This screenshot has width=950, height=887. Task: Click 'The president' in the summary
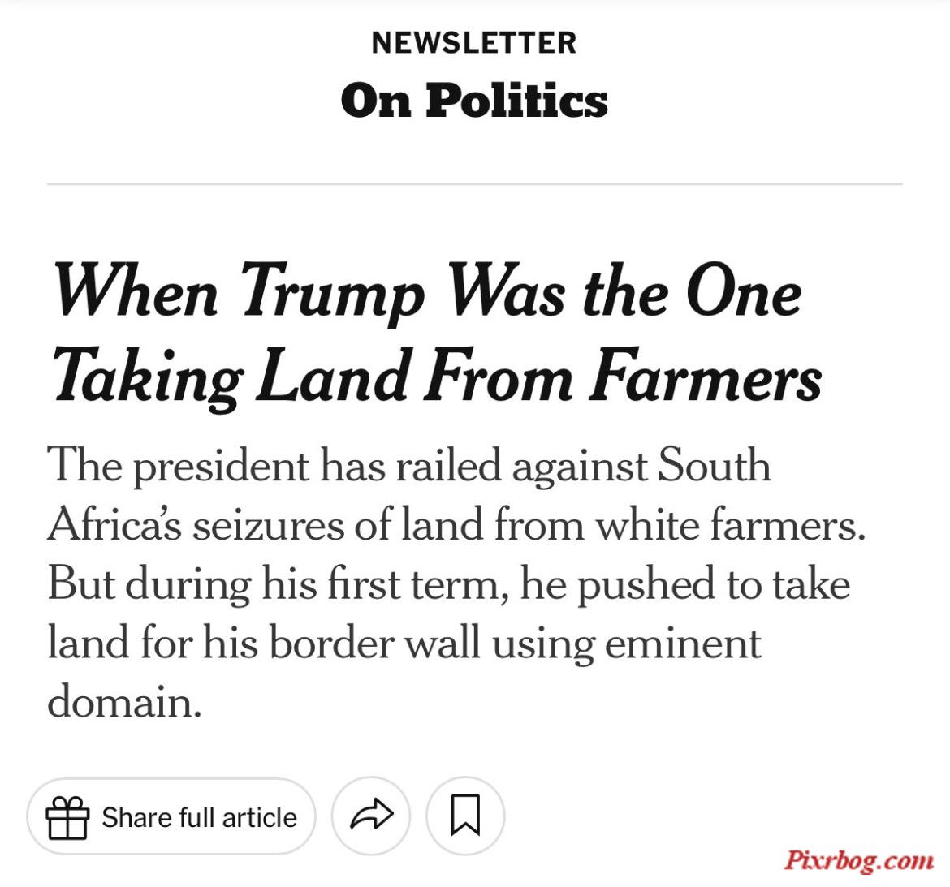click(178, 467)
